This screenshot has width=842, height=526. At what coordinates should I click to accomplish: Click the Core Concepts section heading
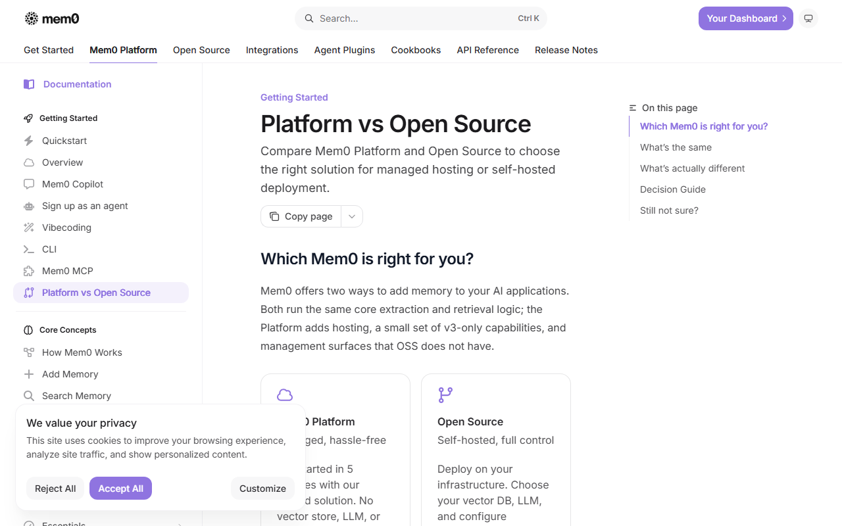68,330
